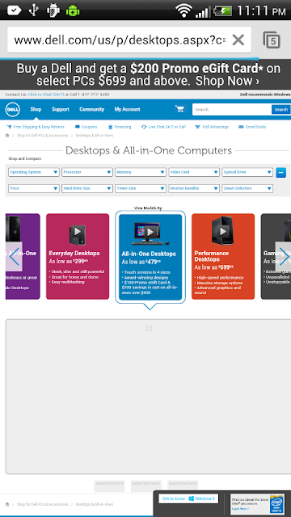Collapse filters using the blue minus button
Image resolution: width=291 pixels, height=517 pixels.
tap(281, 172)
